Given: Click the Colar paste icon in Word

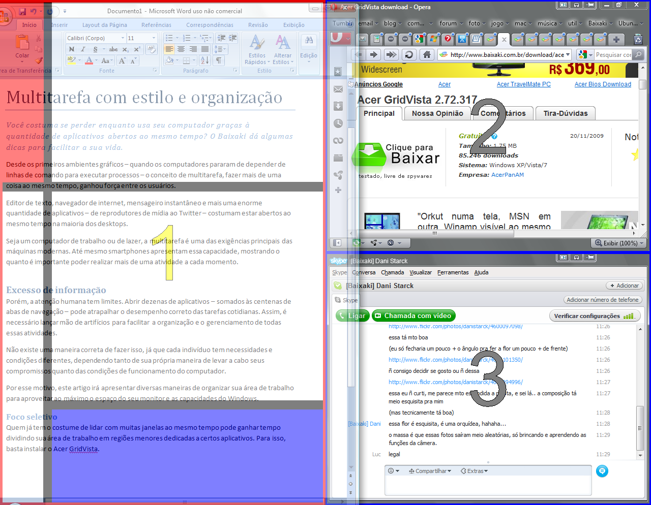Looking at the screenshot, I should 22,42.
